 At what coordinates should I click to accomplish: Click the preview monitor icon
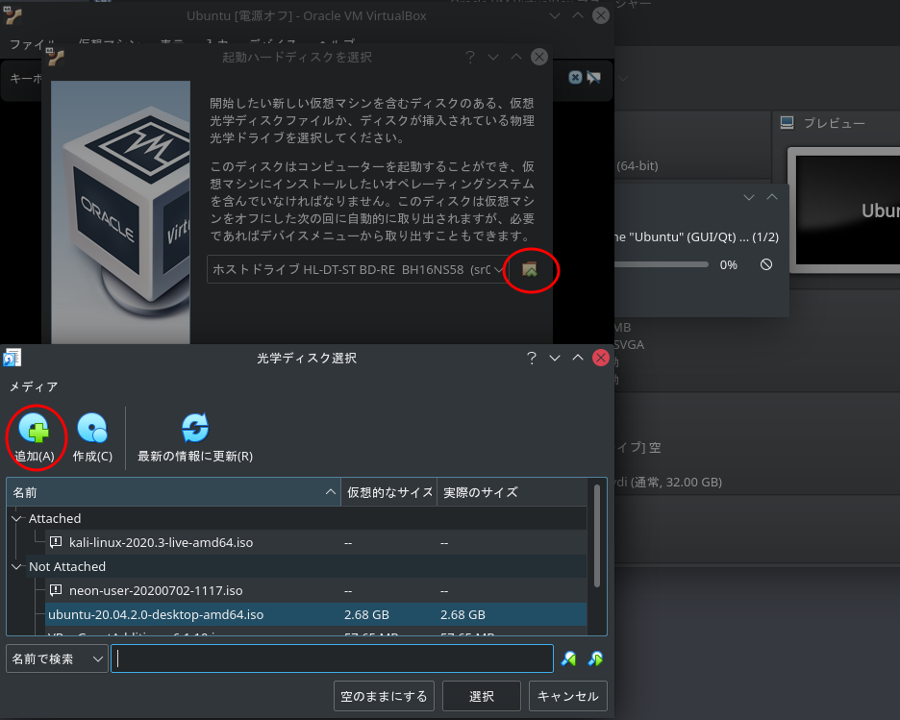[787, 123]
